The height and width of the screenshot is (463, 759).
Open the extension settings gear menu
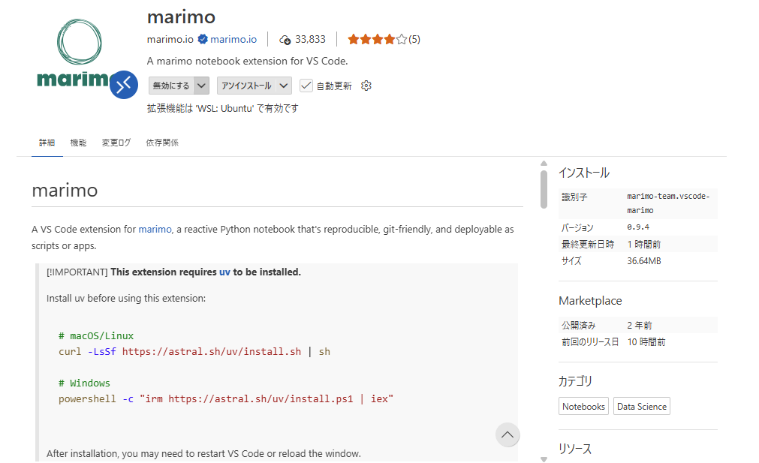pyautogui.click(x=366, y=86)
